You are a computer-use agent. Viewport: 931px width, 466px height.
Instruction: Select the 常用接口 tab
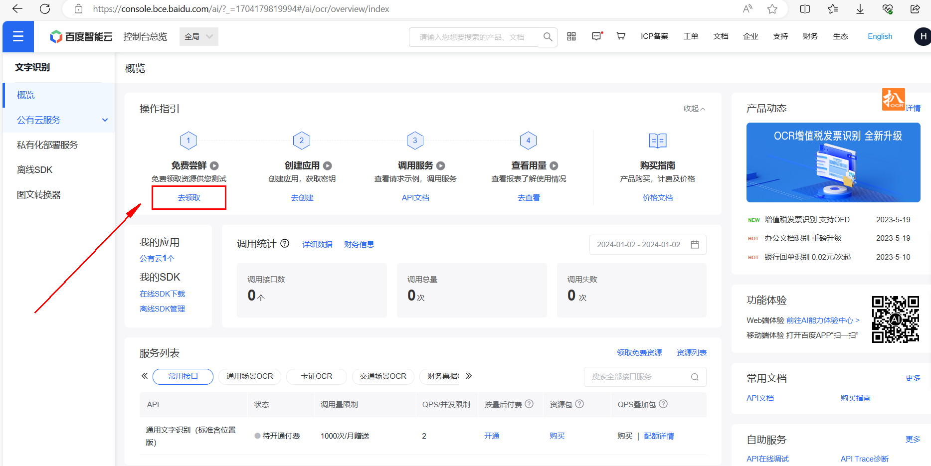(183, 376)
